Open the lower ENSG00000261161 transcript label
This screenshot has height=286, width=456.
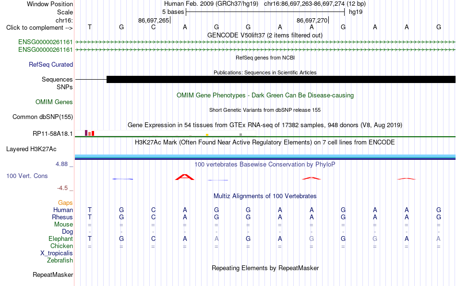click(x=46, y=50)
